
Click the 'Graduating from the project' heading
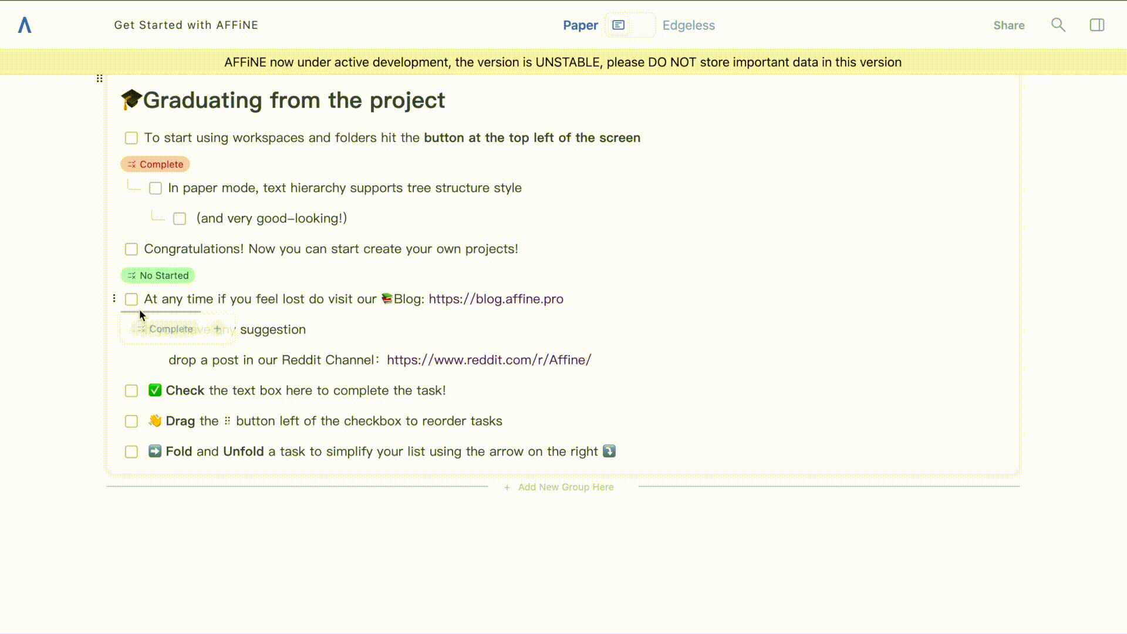point(294,100)
